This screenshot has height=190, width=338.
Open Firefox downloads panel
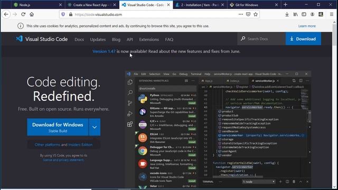coord(287,14)
